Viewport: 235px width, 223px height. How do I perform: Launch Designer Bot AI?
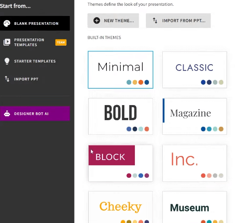(x=35, y=113)
